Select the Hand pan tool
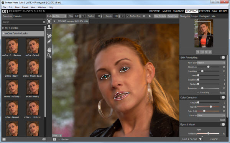 (x=49, y=50)
